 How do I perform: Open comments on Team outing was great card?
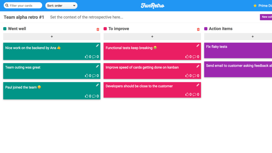[x=94, y=76]
